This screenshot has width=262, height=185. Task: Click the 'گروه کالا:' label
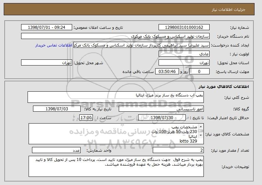241,109
